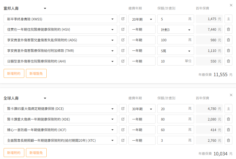This screenshot has width=236, height=159.
Task: Edit coverage amount 5 for XWS5
Action: click(x=176, y=19)
